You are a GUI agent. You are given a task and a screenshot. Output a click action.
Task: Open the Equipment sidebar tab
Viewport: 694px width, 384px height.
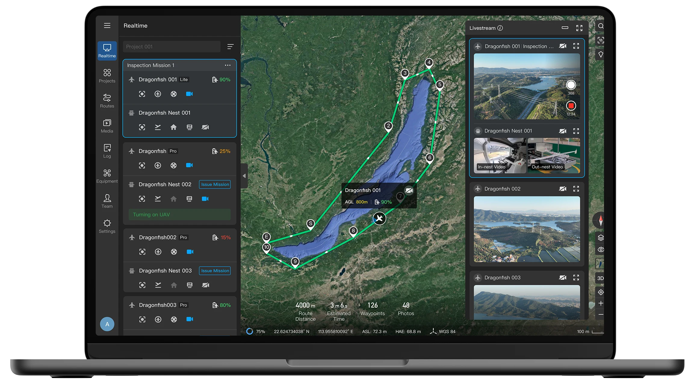(107, 176)
